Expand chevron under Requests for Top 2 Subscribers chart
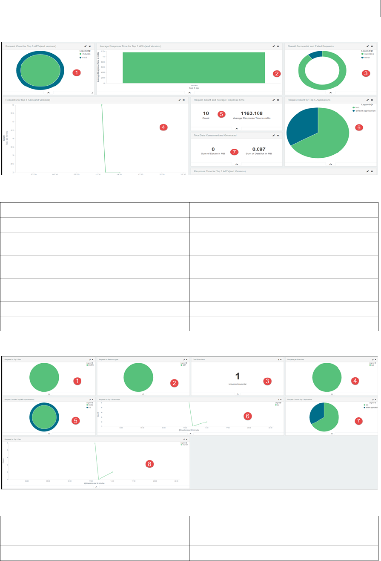 (x=190, y=434)
